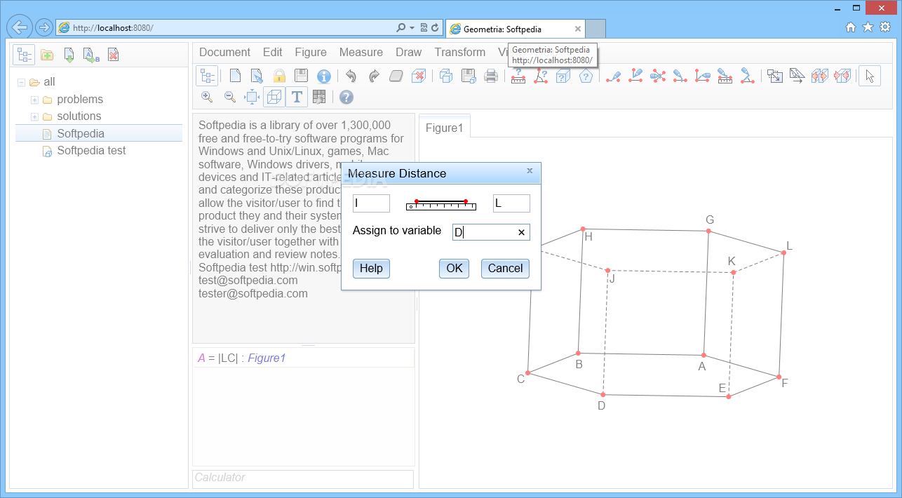Click the import document green arrow icon
Screen dimensions: 902x498
(x=69, y=55)
